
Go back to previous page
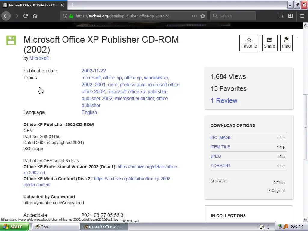[6, 16]
